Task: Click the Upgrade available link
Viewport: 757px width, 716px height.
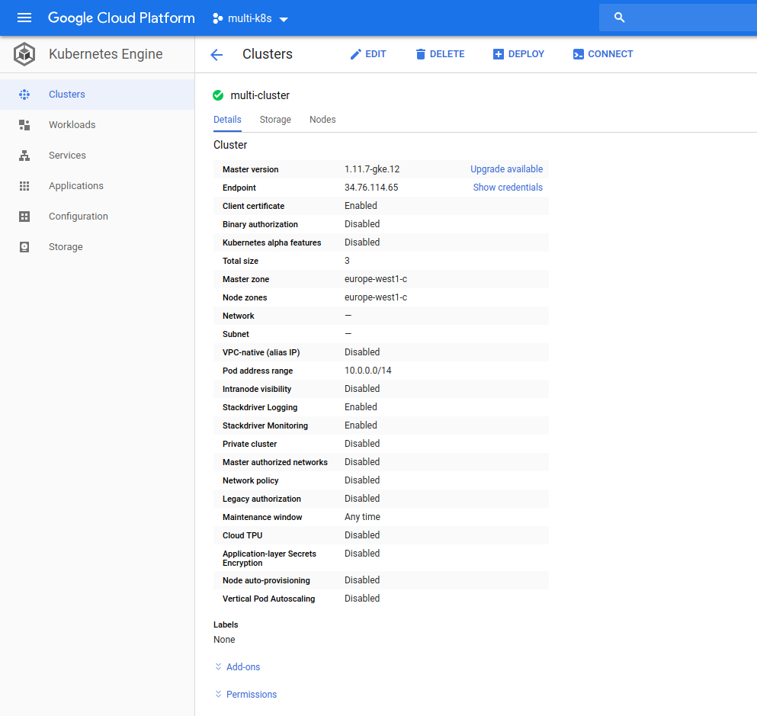Action: coord(506,169)
